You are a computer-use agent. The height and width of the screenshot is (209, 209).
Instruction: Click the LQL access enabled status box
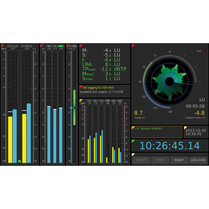pyautogui.click(x=157, y=132)
